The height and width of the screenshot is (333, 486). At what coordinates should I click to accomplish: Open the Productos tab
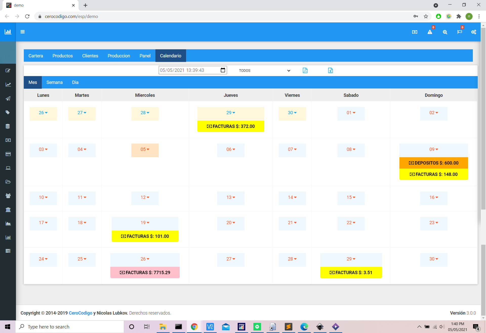[x=63, y=56]
